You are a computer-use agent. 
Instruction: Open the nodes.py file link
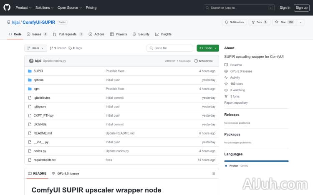coord(40,151)
